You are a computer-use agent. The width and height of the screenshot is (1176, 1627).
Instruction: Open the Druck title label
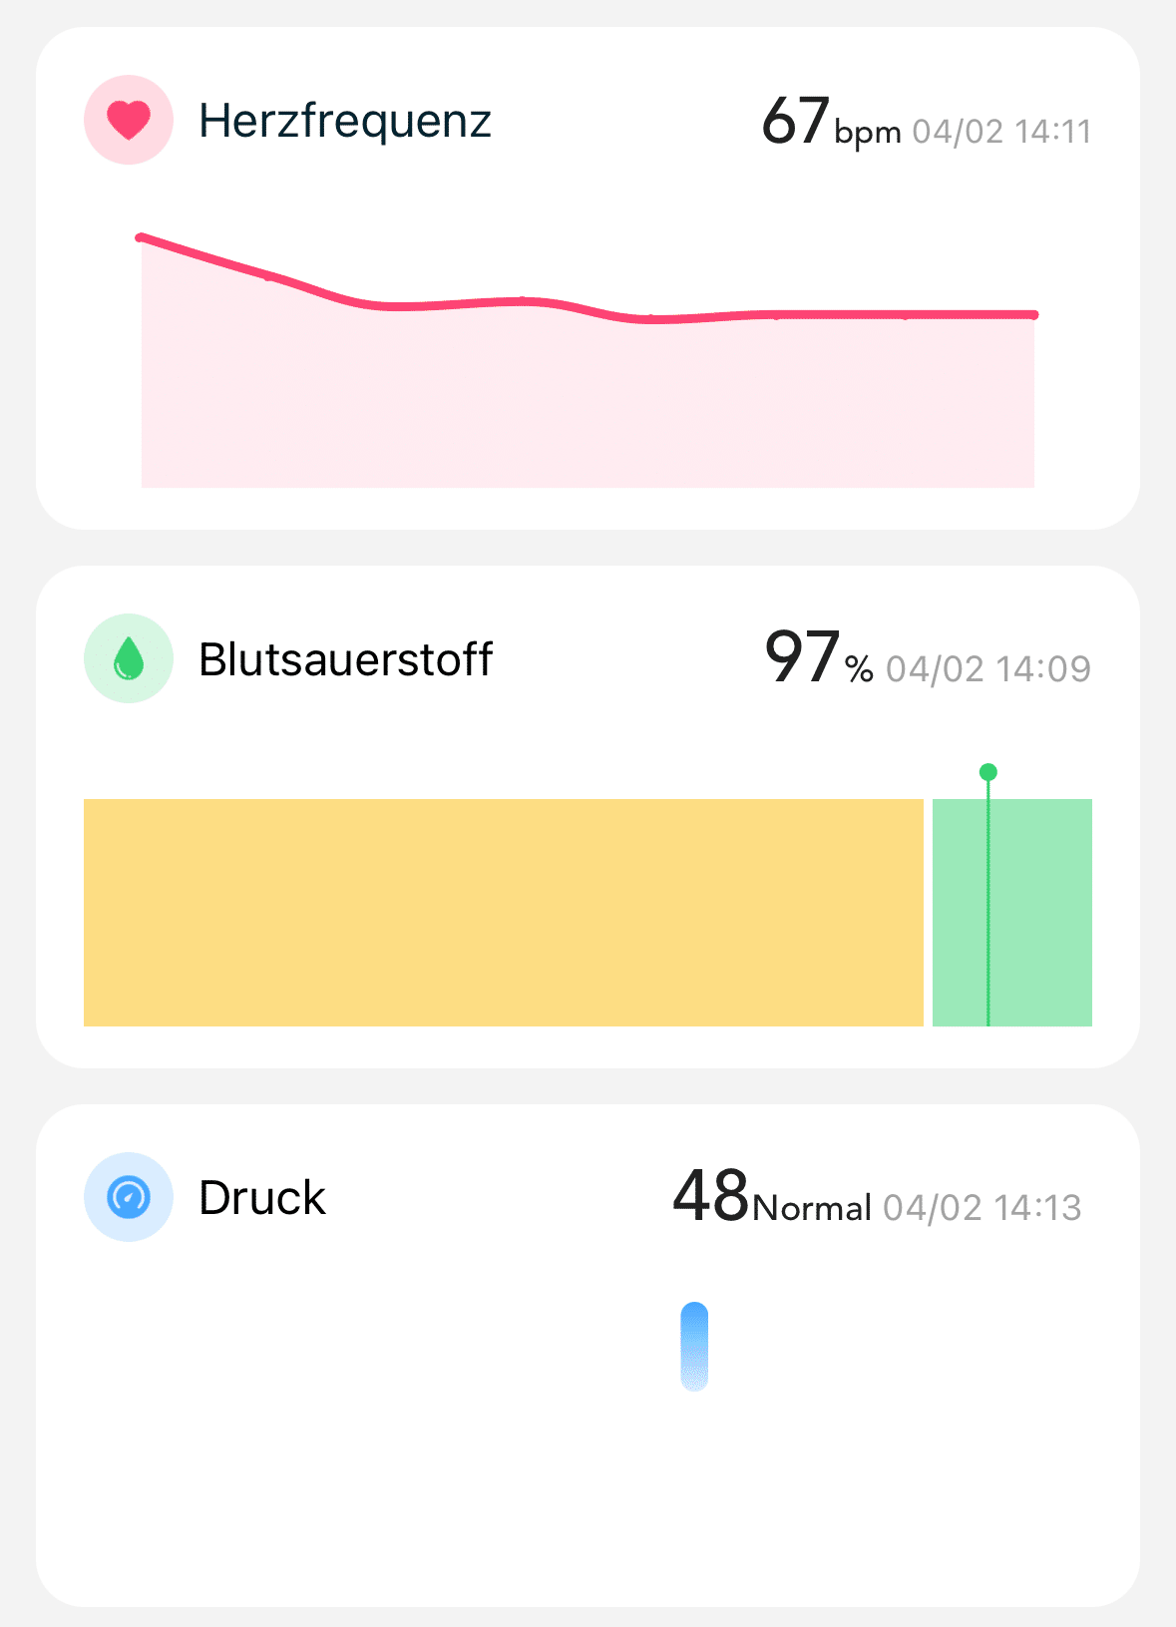262,1198
